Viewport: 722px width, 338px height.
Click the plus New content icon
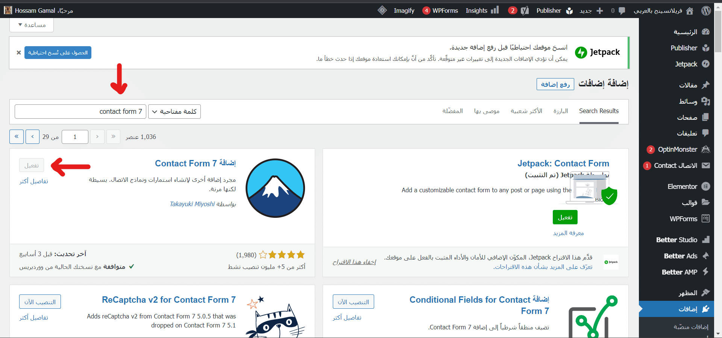pos(600,11)
